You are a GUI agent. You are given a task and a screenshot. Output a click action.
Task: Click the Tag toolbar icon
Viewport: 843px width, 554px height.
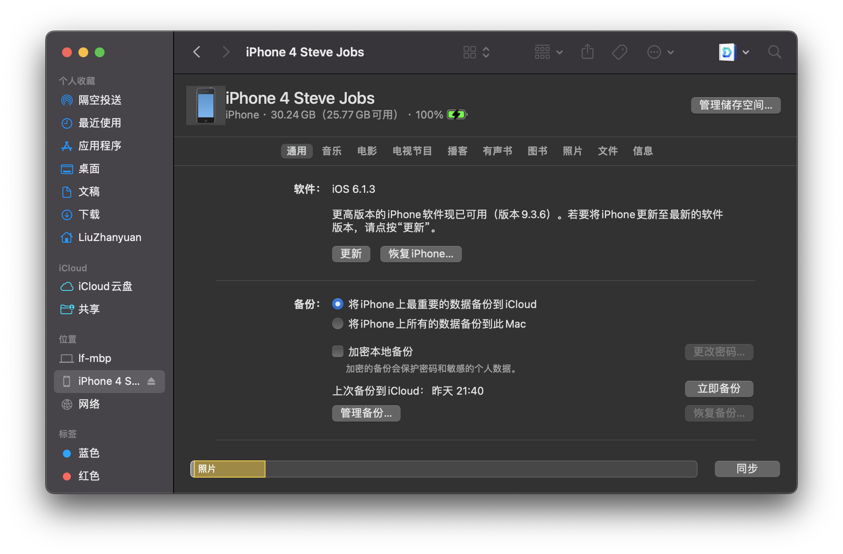[619, 52]
